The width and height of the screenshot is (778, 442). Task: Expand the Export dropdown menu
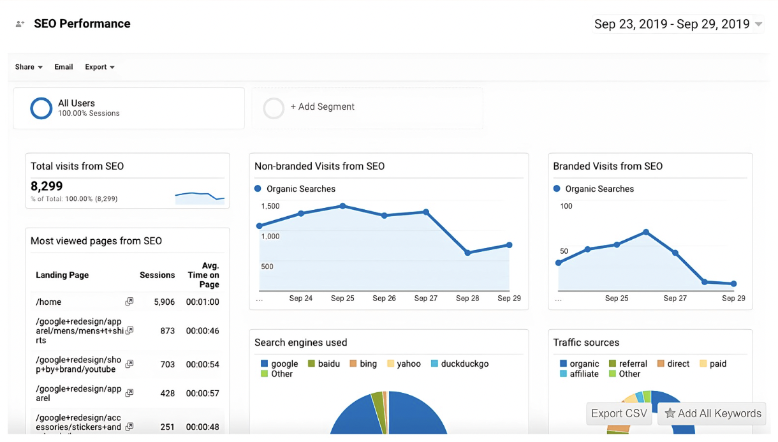click(x=99, y=67)
